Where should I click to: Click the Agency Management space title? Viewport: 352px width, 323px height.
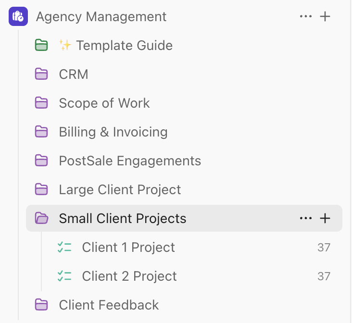point(101,17)
